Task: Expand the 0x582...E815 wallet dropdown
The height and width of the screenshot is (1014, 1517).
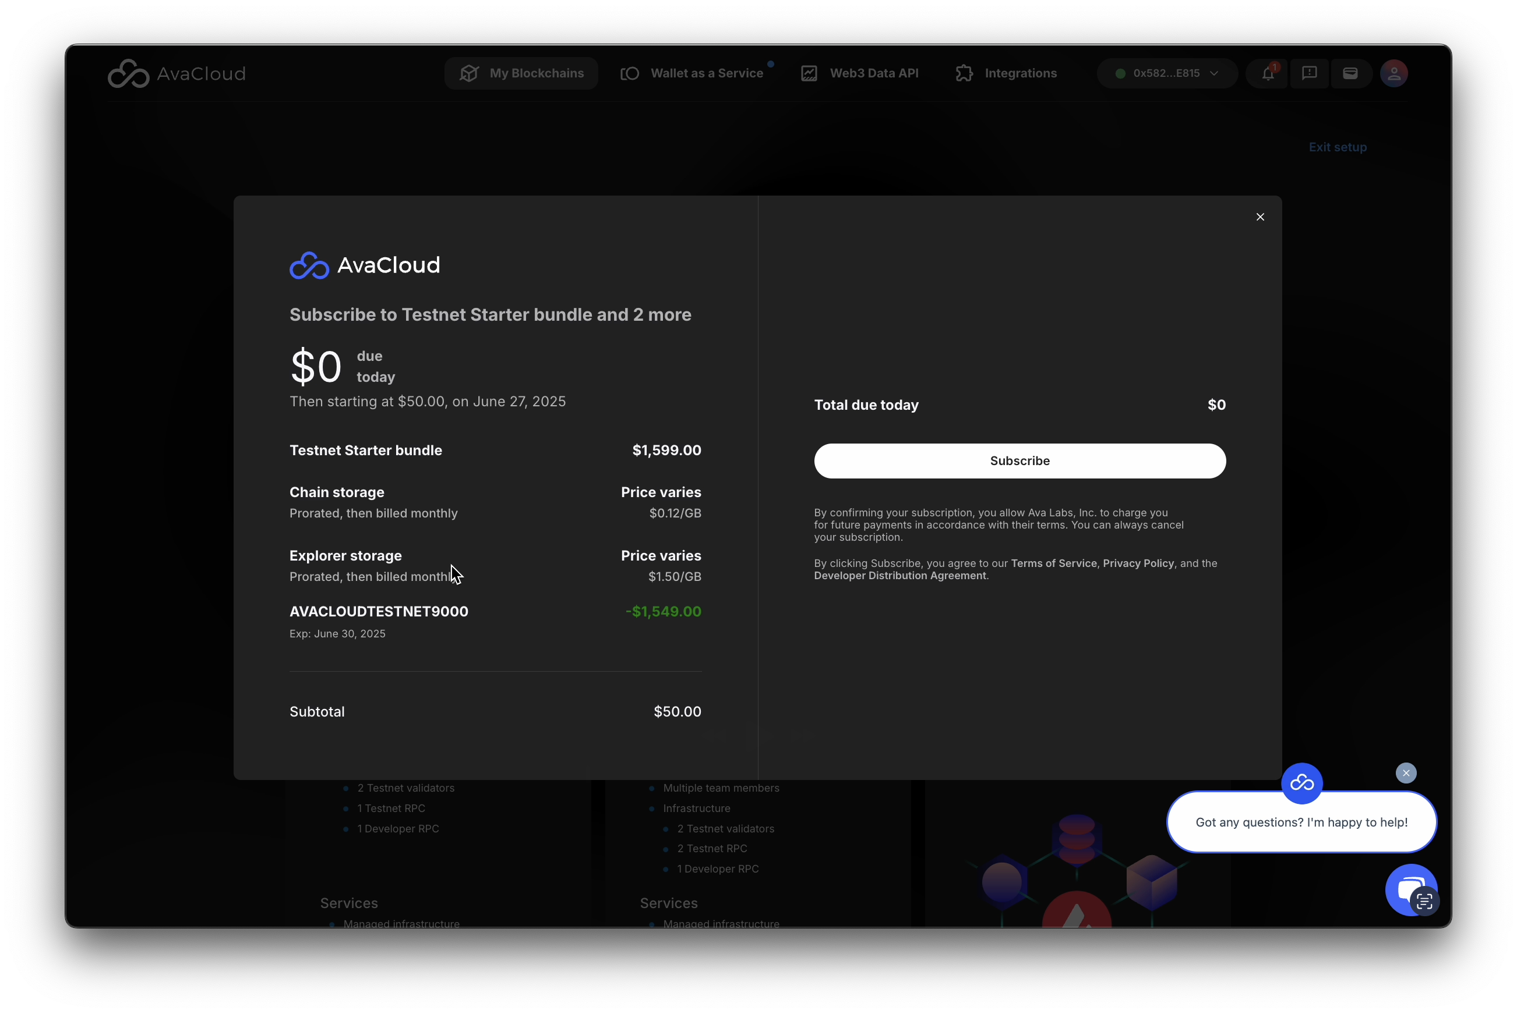Action: [1167, 73]
